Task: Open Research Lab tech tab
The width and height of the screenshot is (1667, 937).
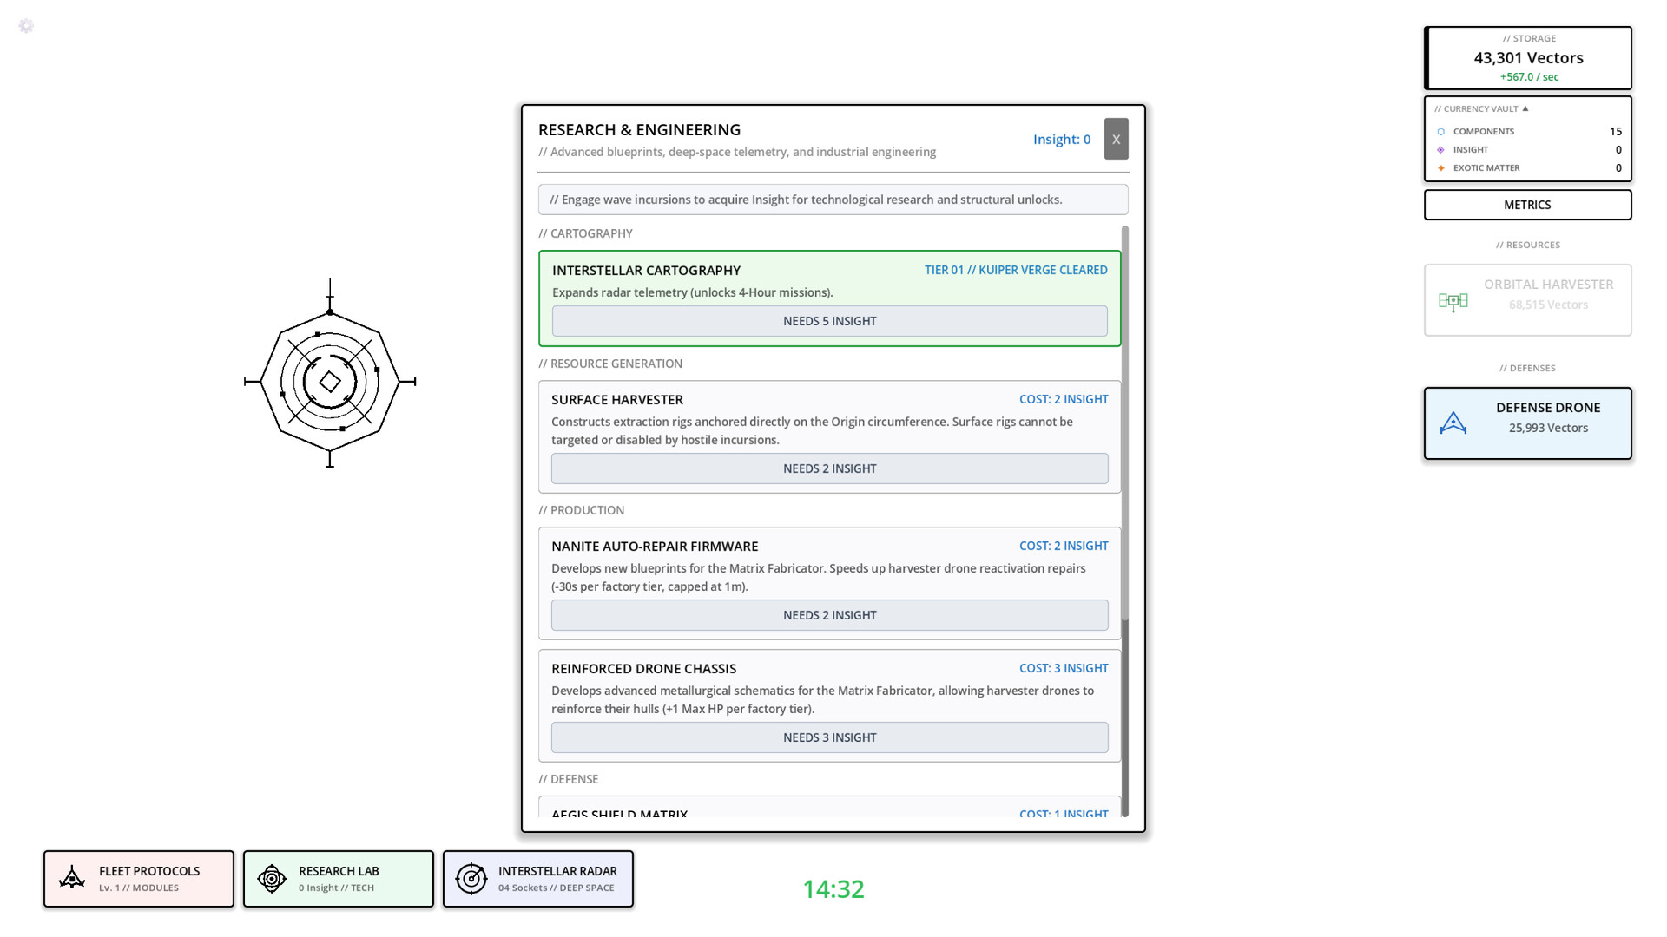Action: [339, 879]
